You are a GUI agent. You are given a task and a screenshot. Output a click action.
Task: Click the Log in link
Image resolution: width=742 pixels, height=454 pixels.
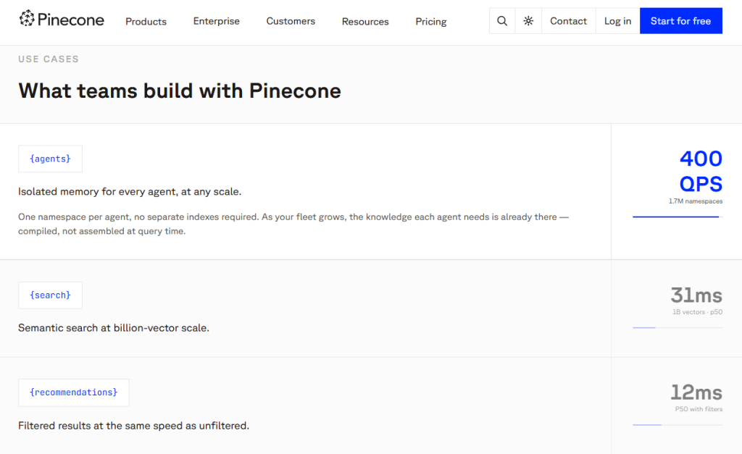point(617,21)
